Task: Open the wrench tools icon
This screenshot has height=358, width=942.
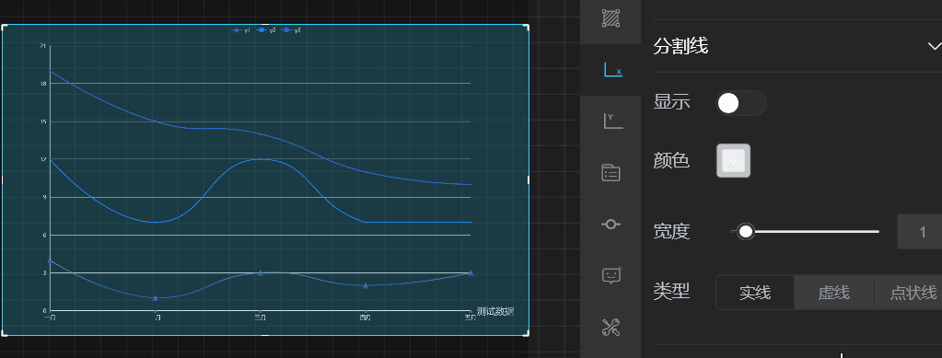Action: point(611,328)
